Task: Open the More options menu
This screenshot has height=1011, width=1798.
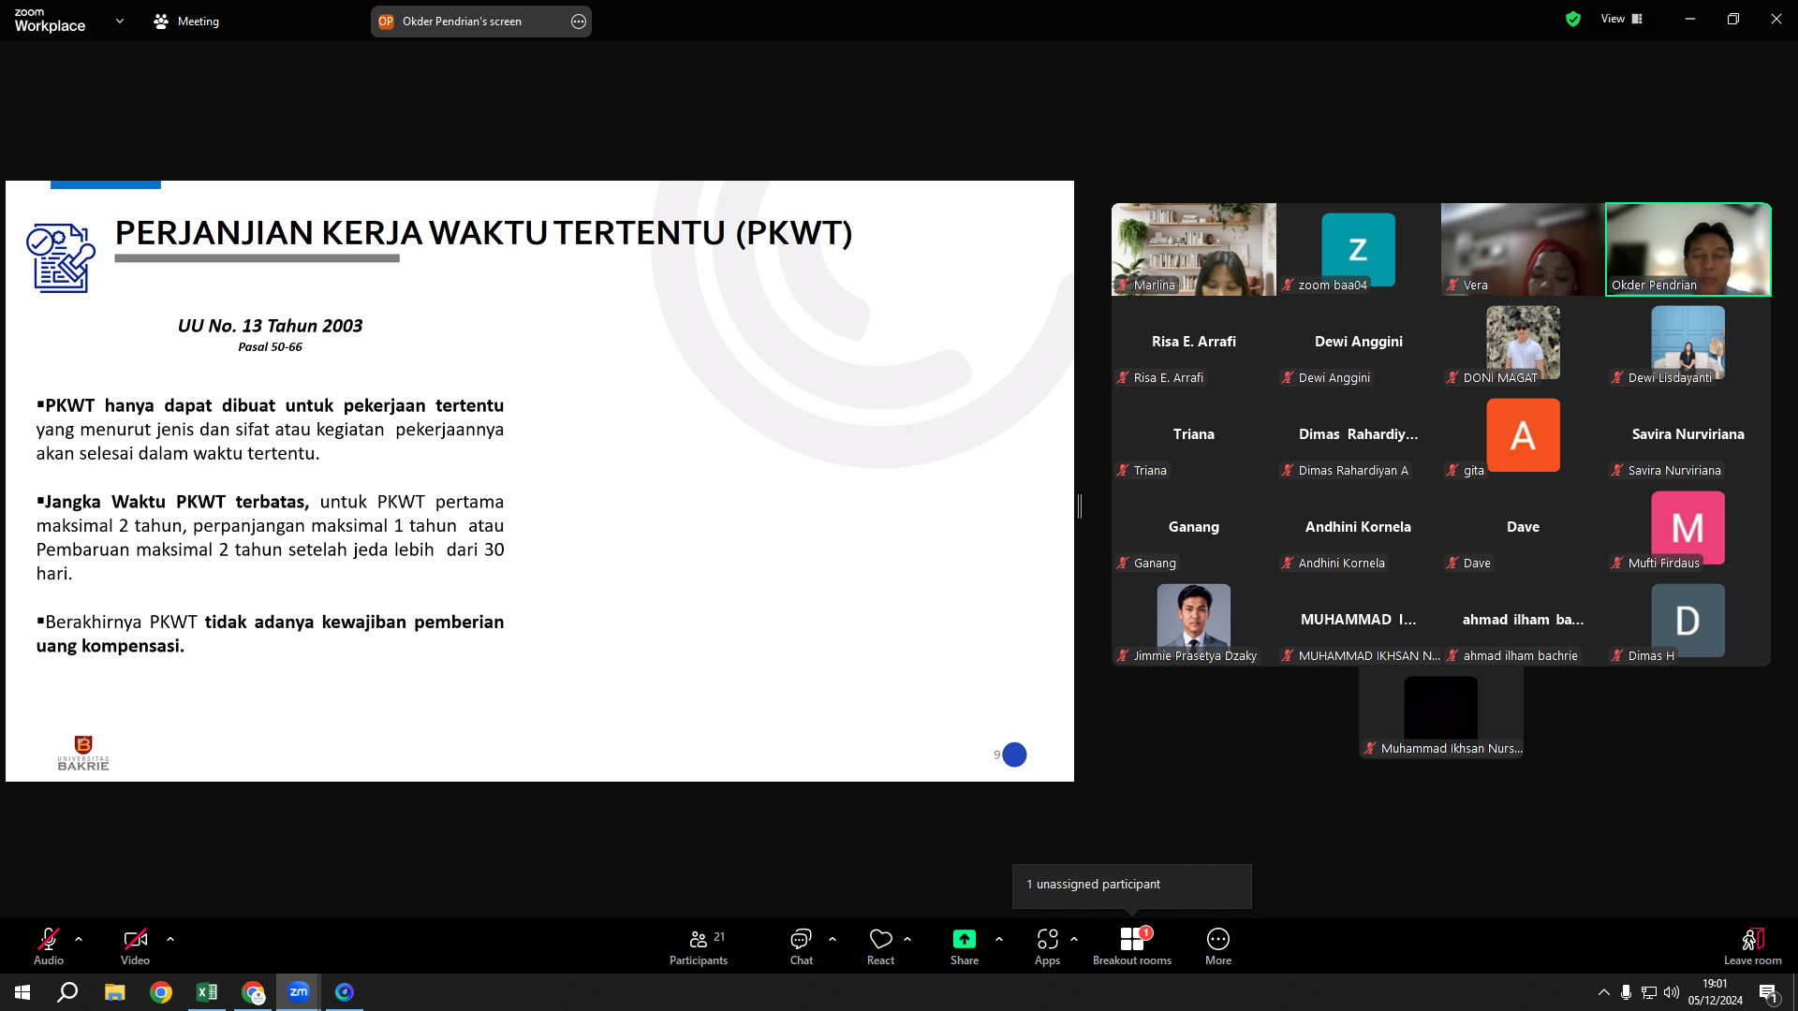Action: [1218, 945]
